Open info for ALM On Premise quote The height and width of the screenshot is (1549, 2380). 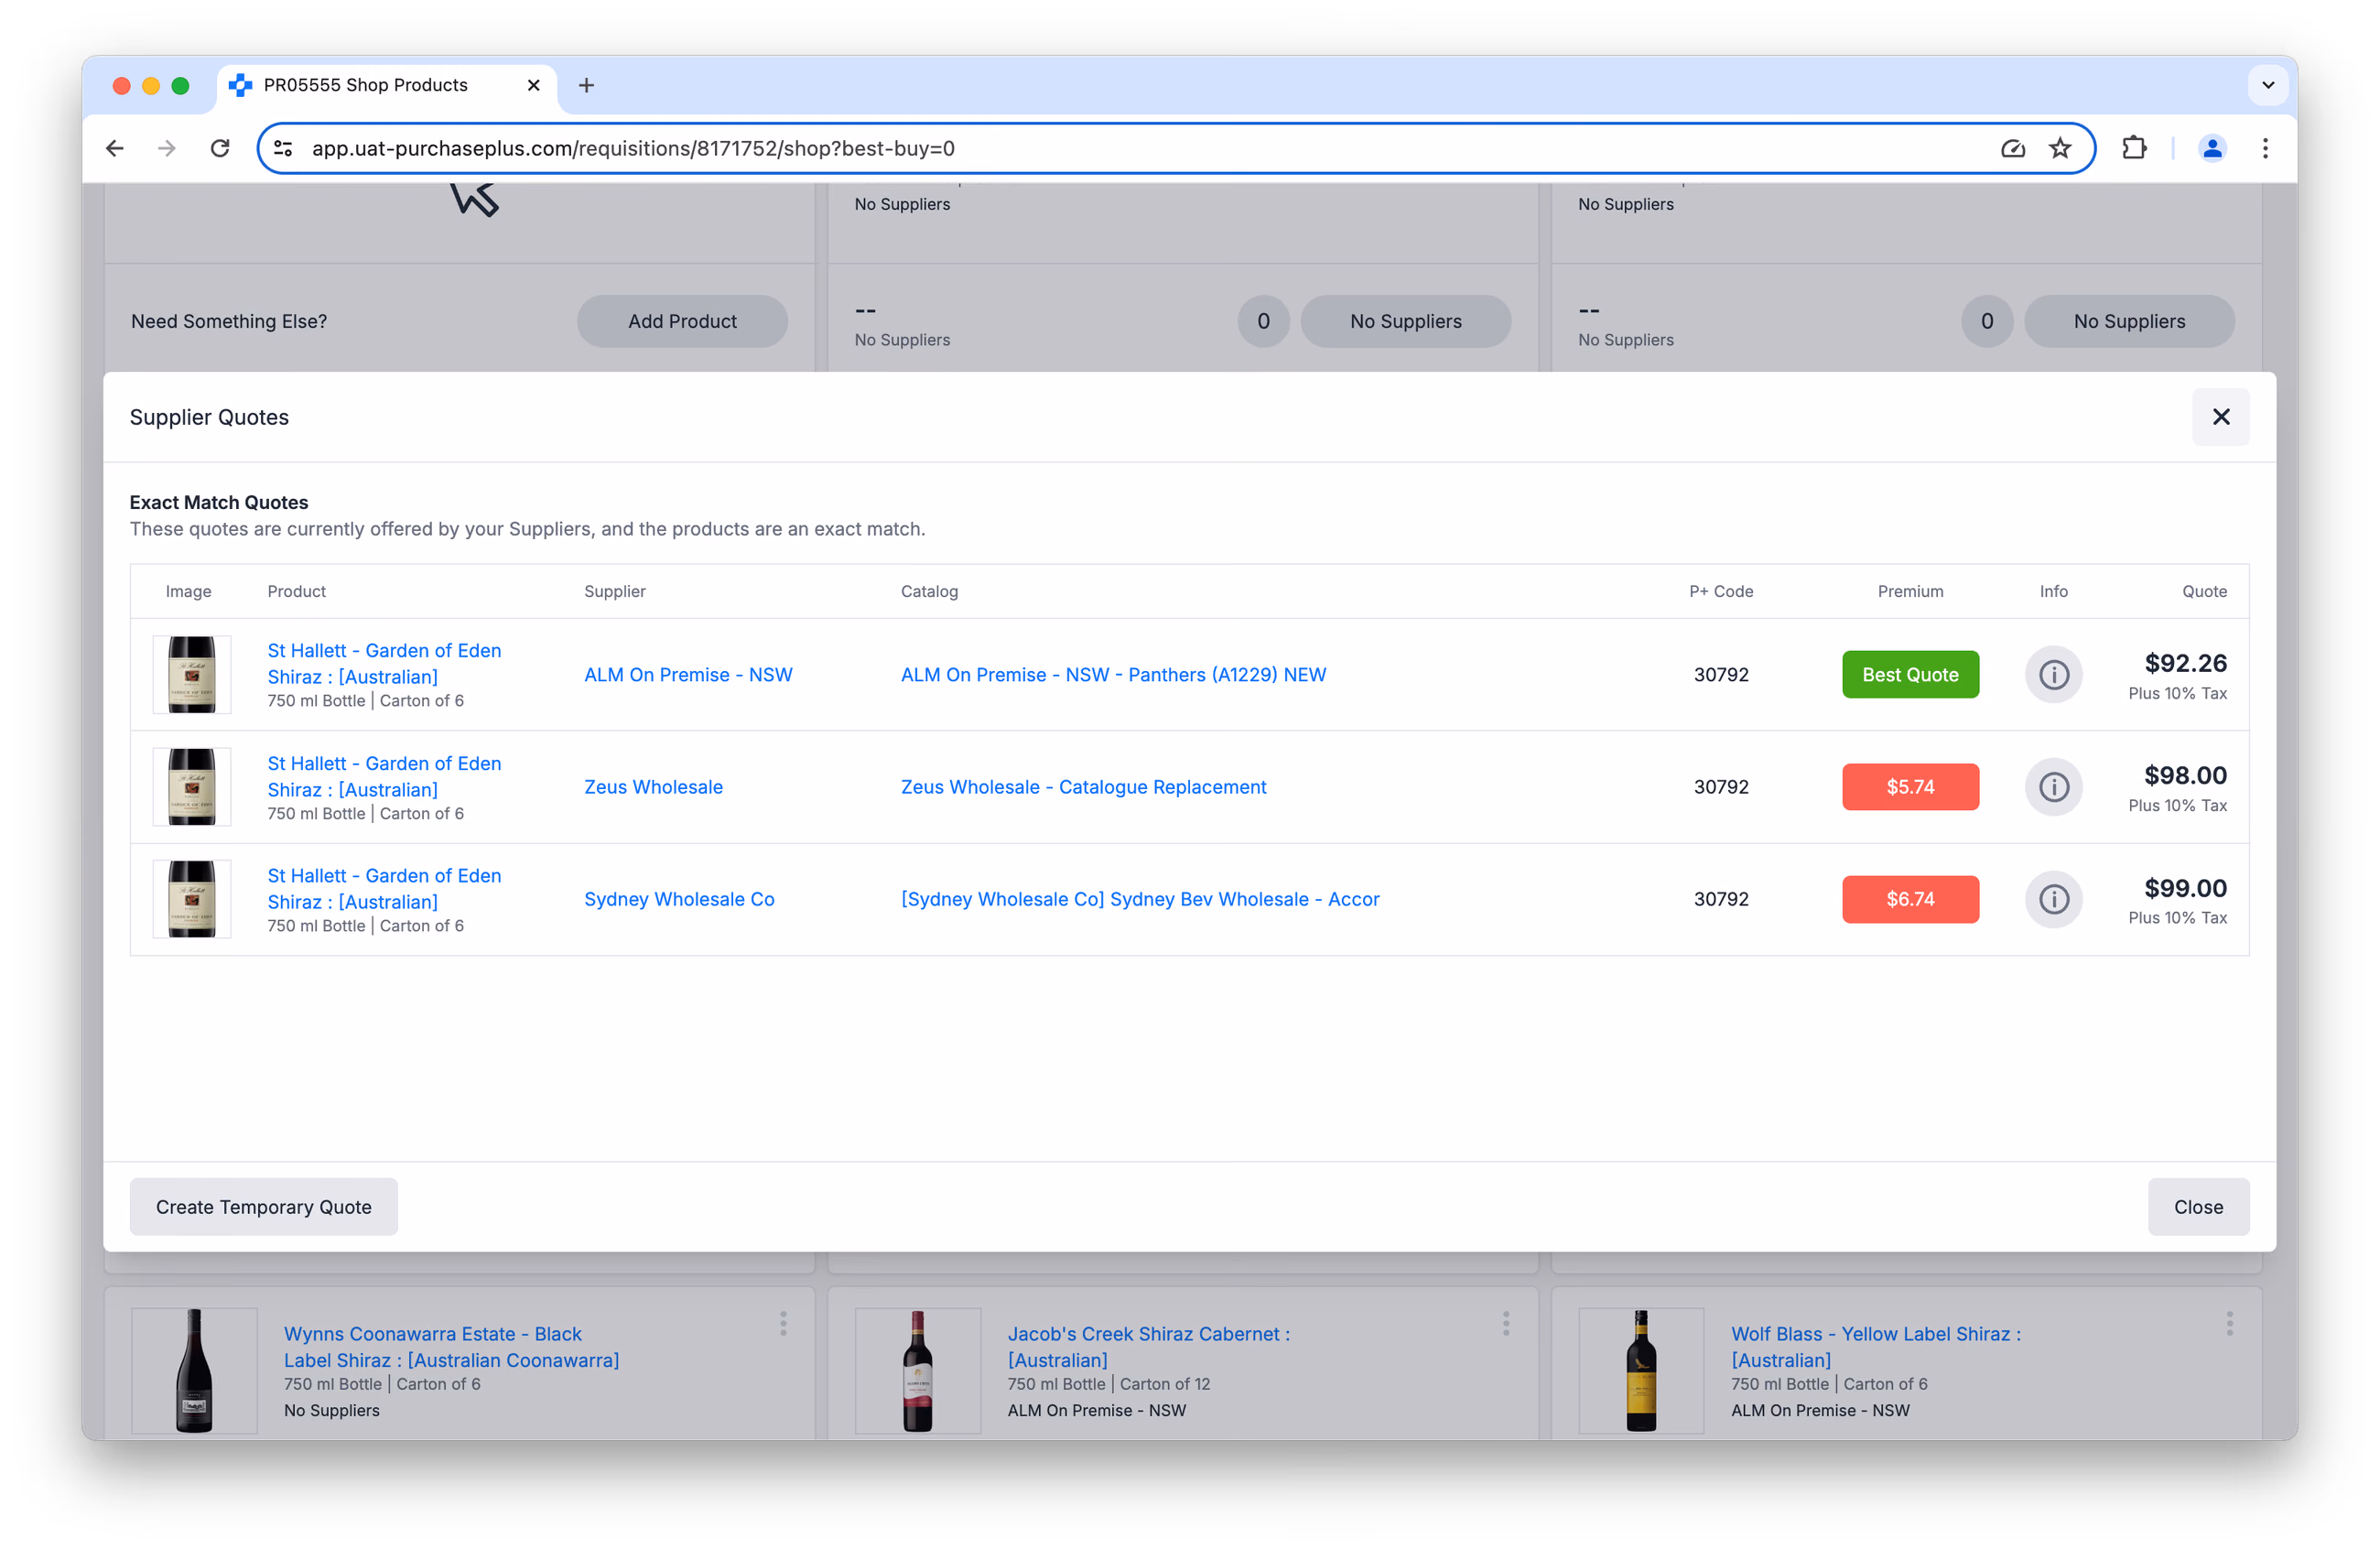click(2053, 675)
